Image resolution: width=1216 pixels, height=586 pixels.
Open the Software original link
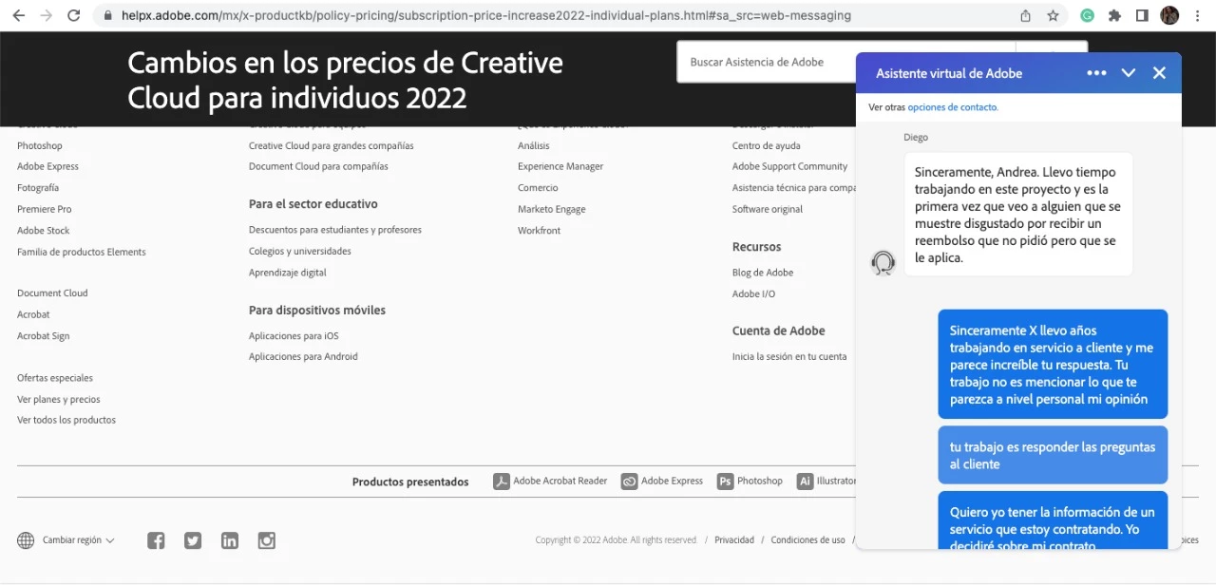[x=768, y=209]
